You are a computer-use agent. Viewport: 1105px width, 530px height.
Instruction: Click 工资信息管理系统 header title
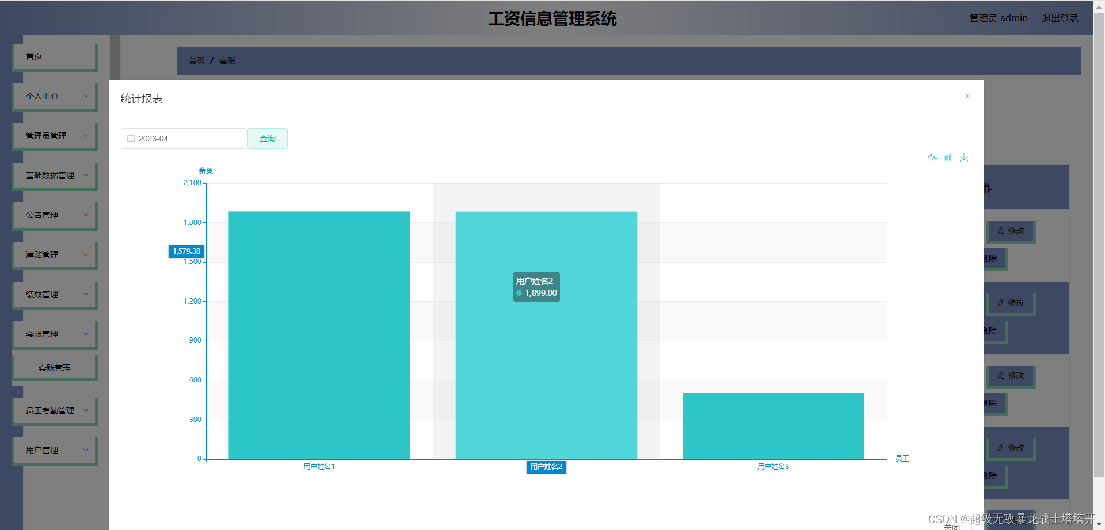(552, 19)
